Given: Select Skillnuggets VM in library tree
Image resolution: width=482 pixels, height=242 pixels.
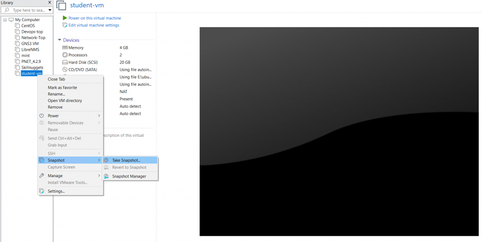Looking at the screenshot, I should (x=32, y=68).
